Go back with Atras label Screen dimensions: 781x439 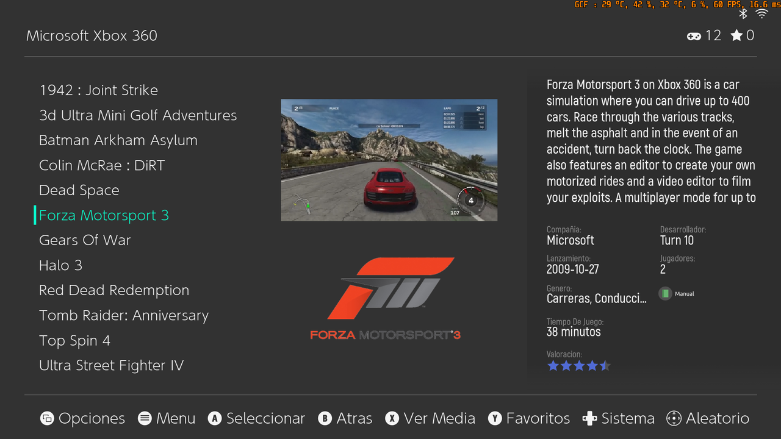(x=355, y=418)
